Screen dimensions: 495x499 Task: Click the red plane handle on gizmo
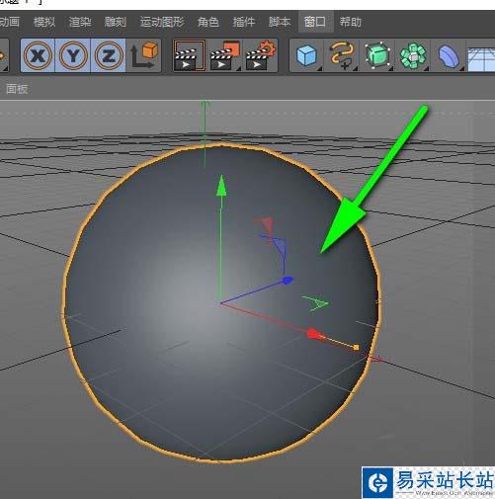click(266, 224)
